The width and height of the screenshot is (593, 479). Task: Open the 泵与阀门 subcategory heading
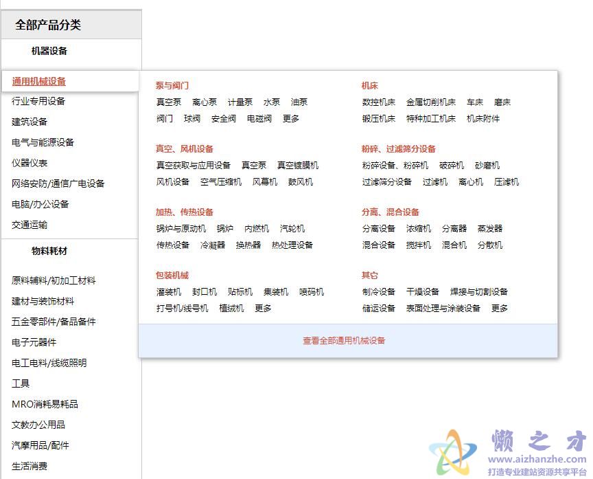(172, 86)
